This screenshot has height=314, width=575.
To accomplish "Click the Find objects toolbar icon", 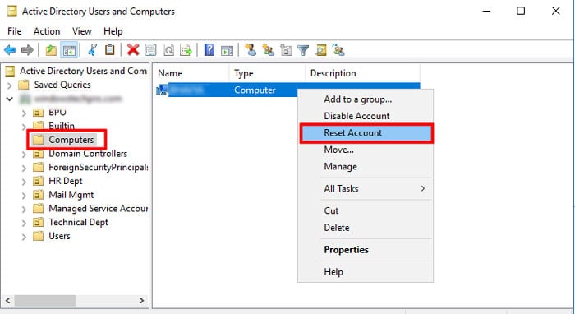I will click(x=321, y=50).
